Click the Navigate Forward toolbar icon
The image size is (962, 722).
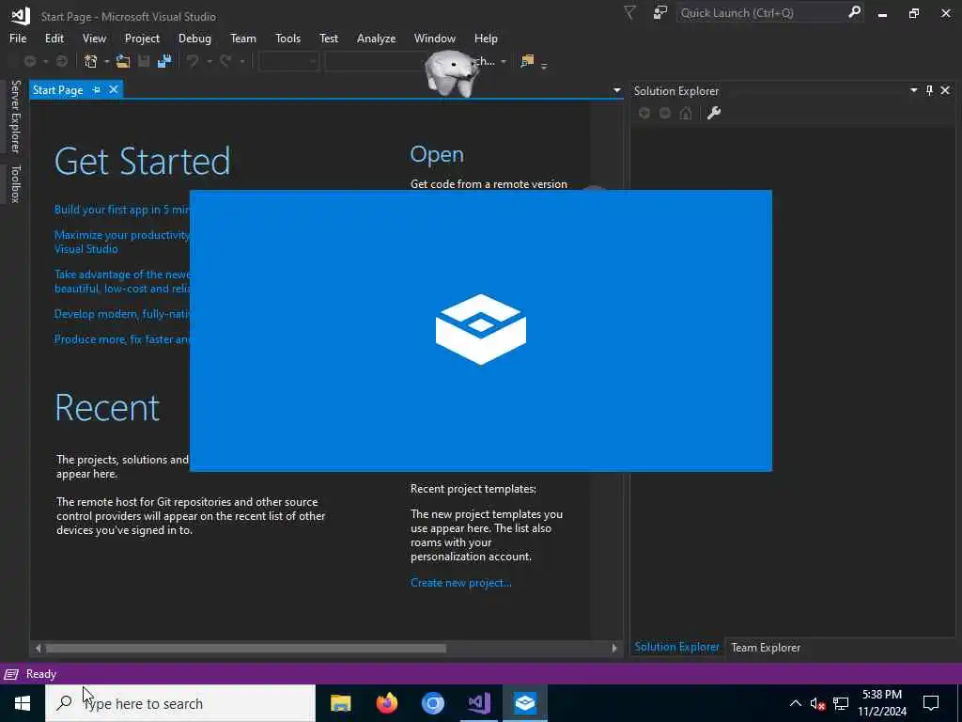pyautogui.click(x=62, y=61)
